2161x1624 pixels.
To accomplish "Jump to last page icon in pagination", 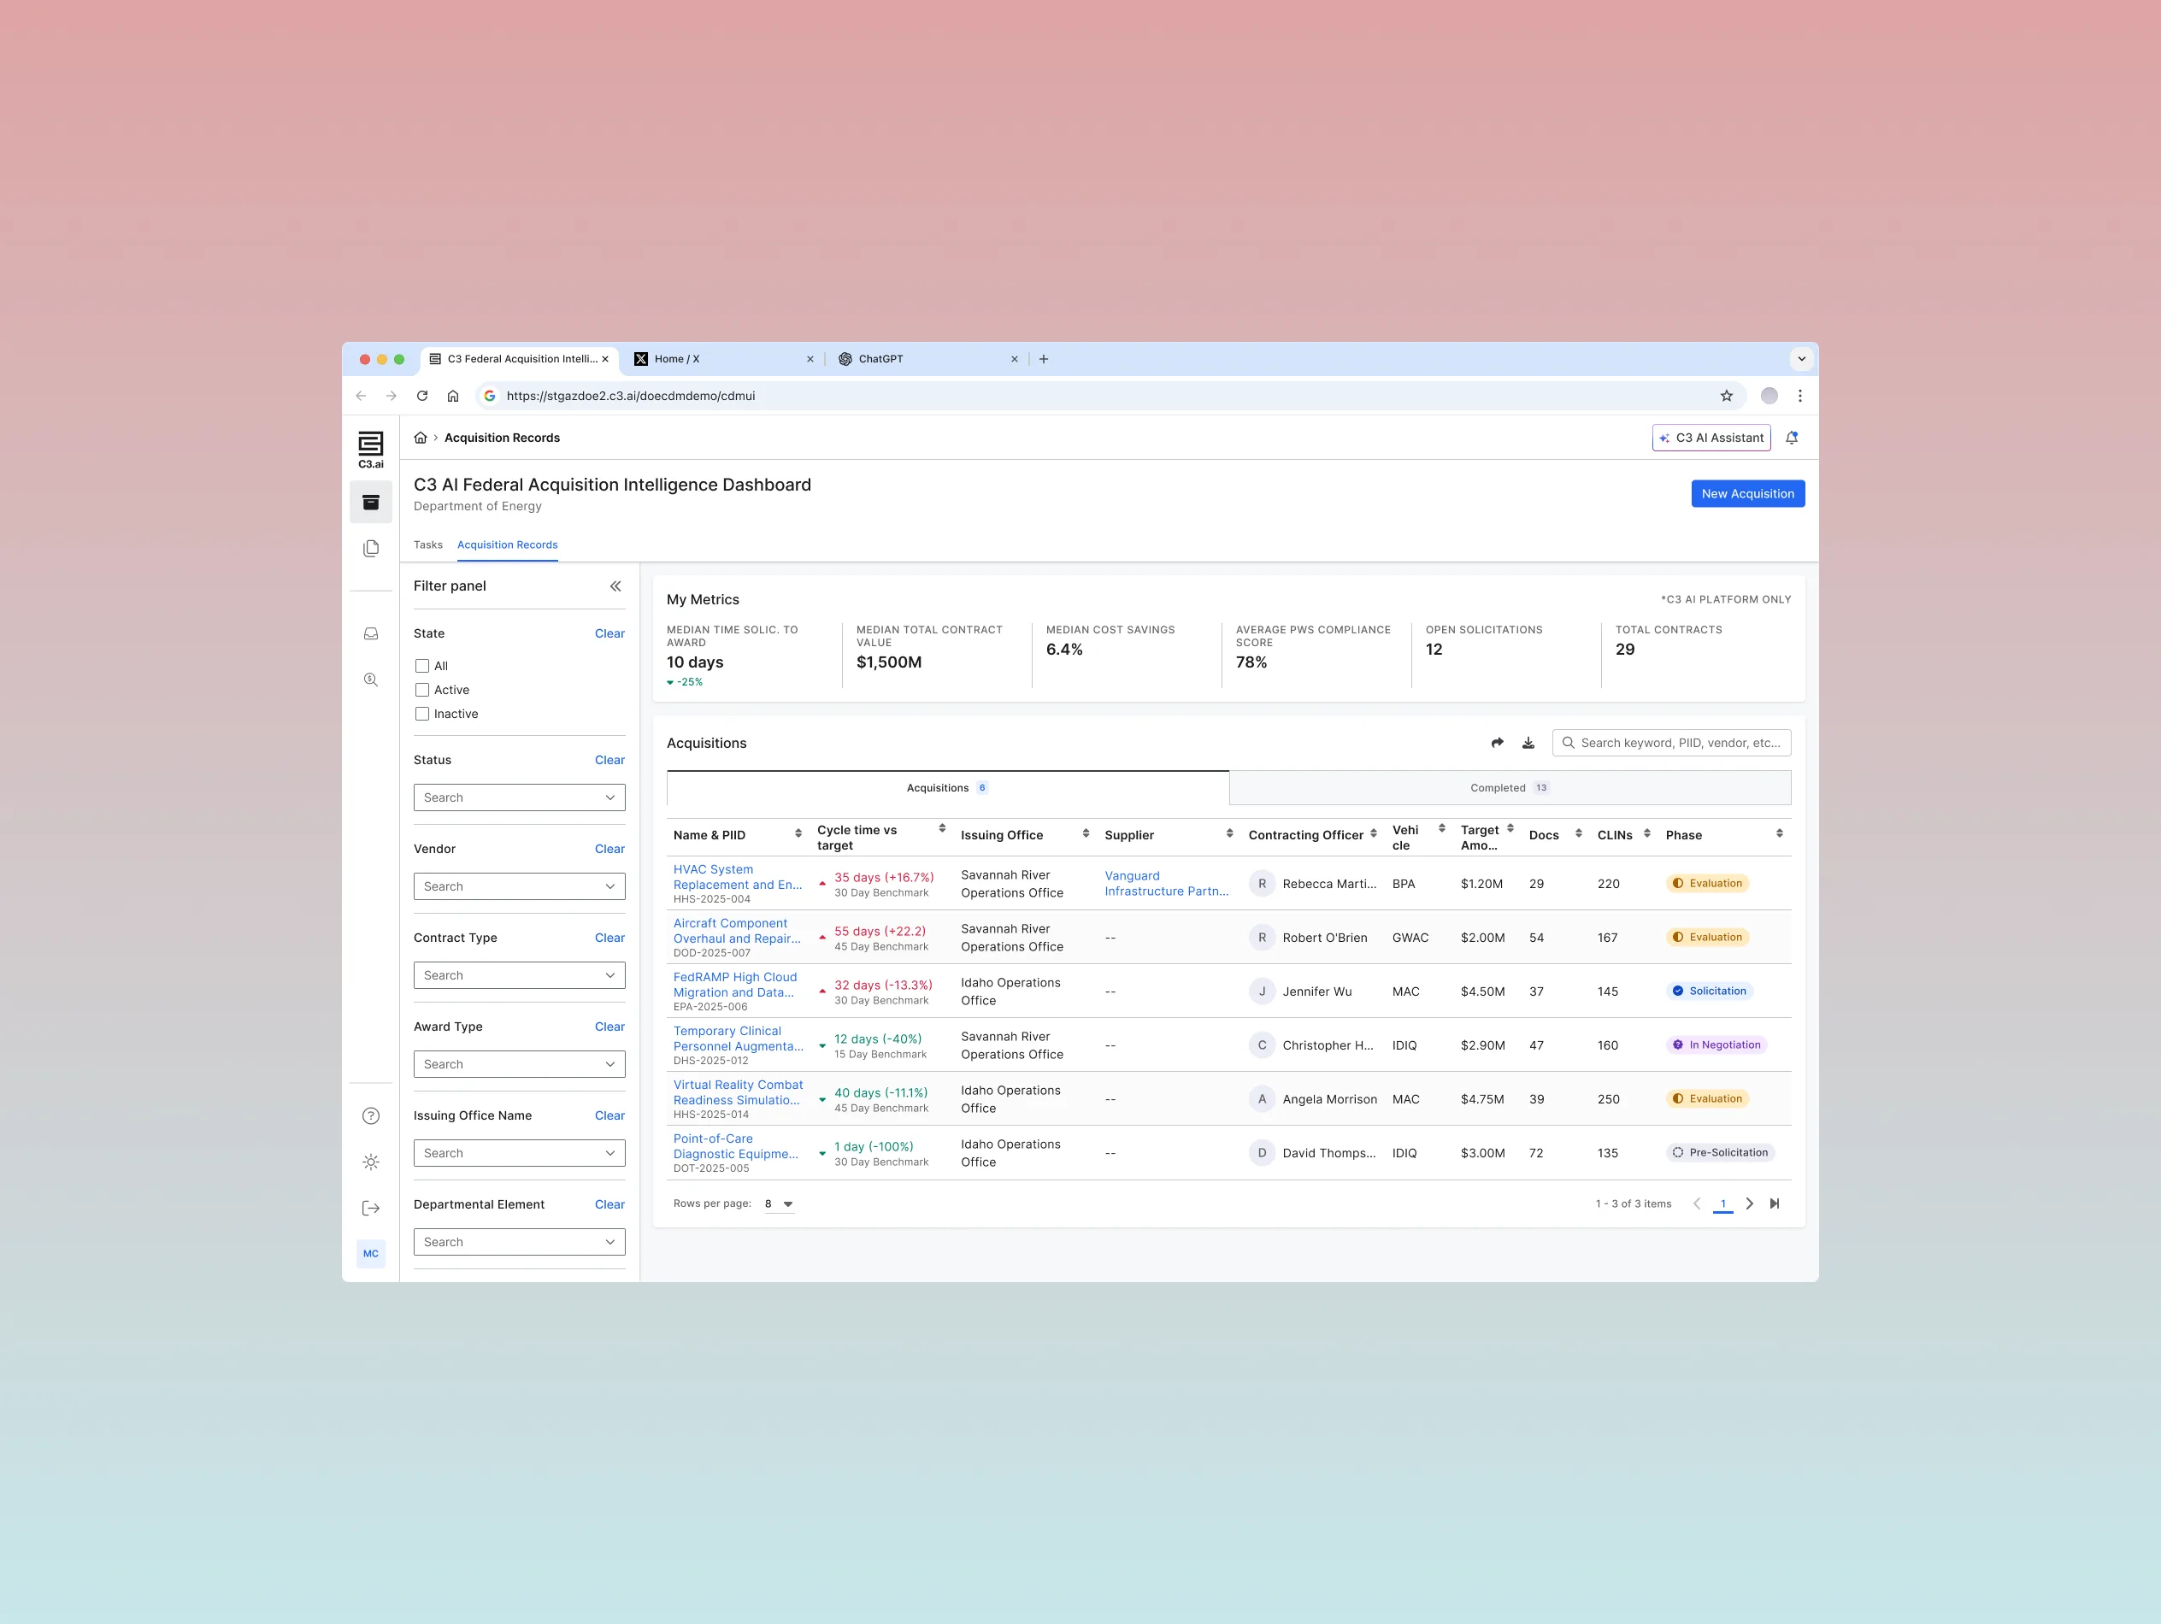I will [1775, 1203].
